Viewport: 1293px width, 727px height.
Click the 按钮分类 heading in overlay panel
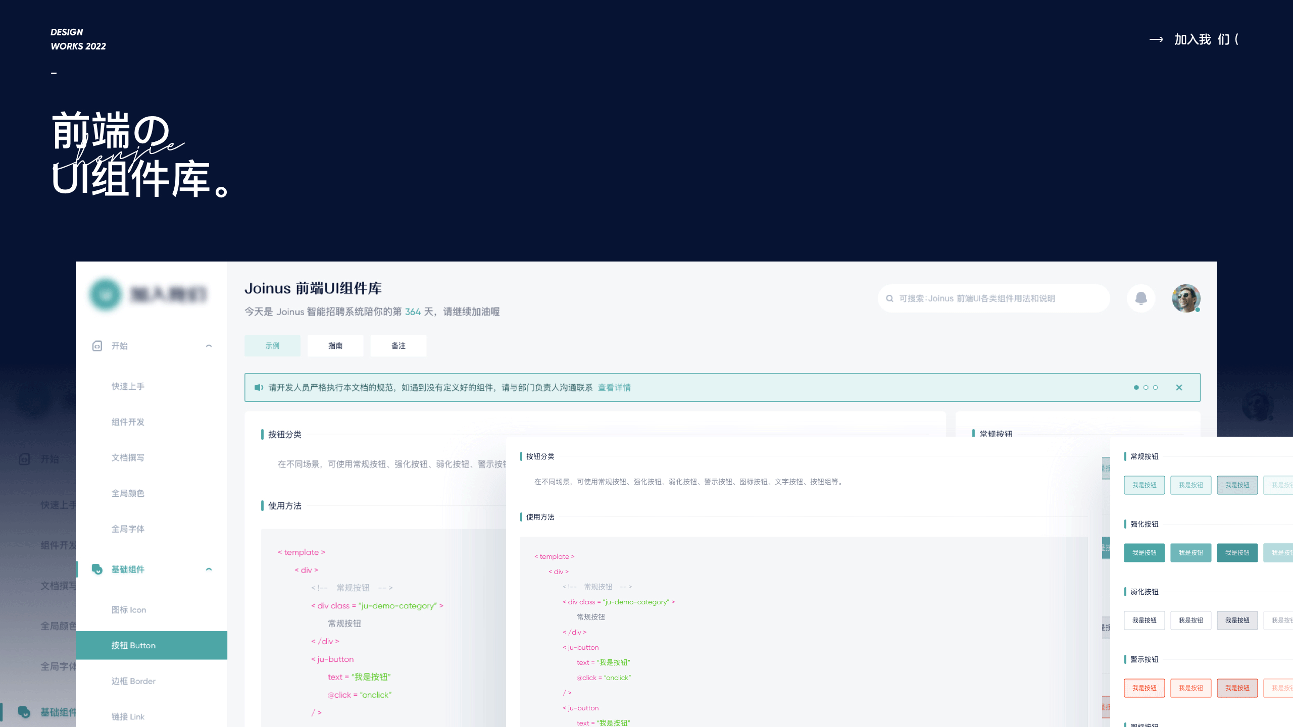(x=540, y=456)
